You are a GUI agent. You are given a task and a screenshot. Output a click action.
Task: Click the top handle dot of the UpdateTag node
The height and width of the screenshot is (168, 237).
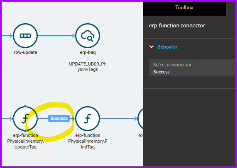[25, 106]
